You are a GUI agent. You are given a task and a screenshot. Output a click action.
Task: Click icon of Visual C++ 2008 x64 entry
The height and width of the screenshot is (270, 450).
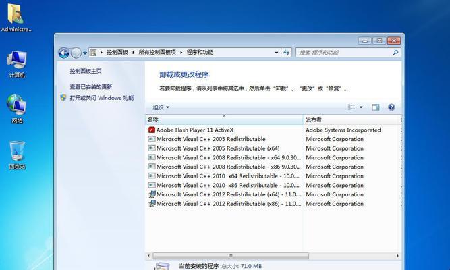pyautogui.click(x=152, y=157)
